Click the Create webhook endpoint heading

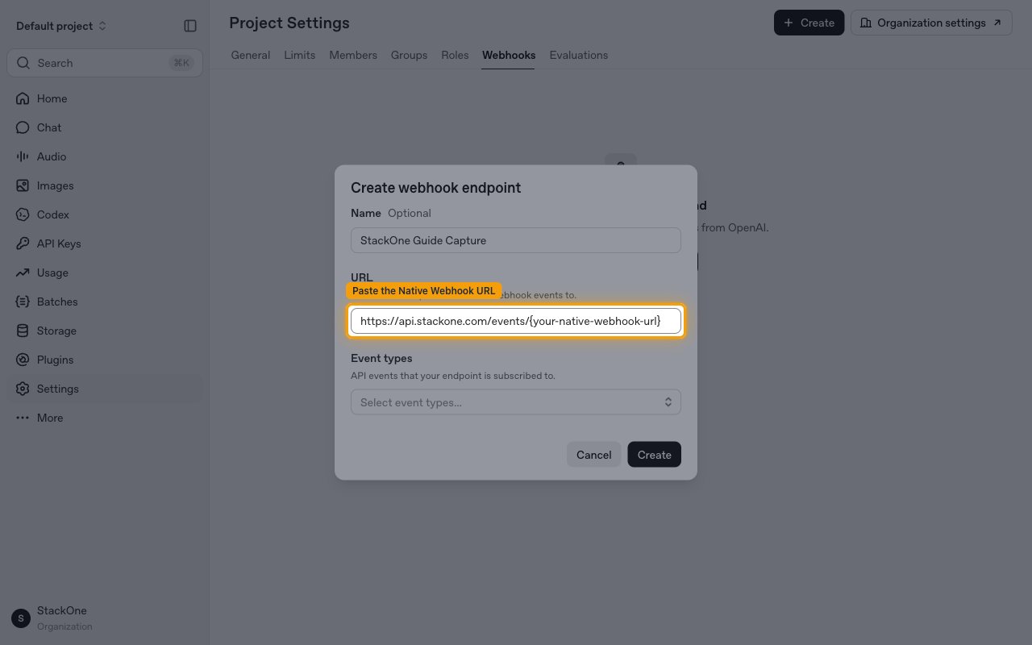click(x=436, y=188)
